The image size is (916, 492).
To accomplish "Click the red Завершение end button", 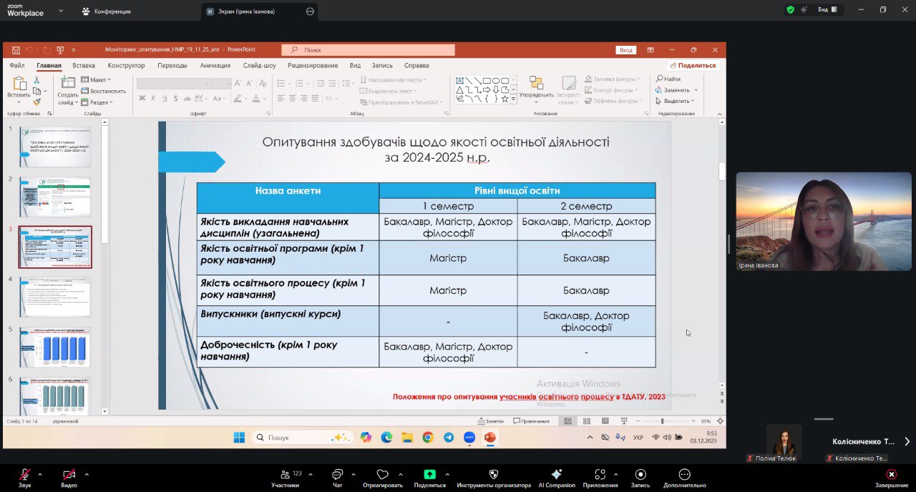I will pos(891,475).
